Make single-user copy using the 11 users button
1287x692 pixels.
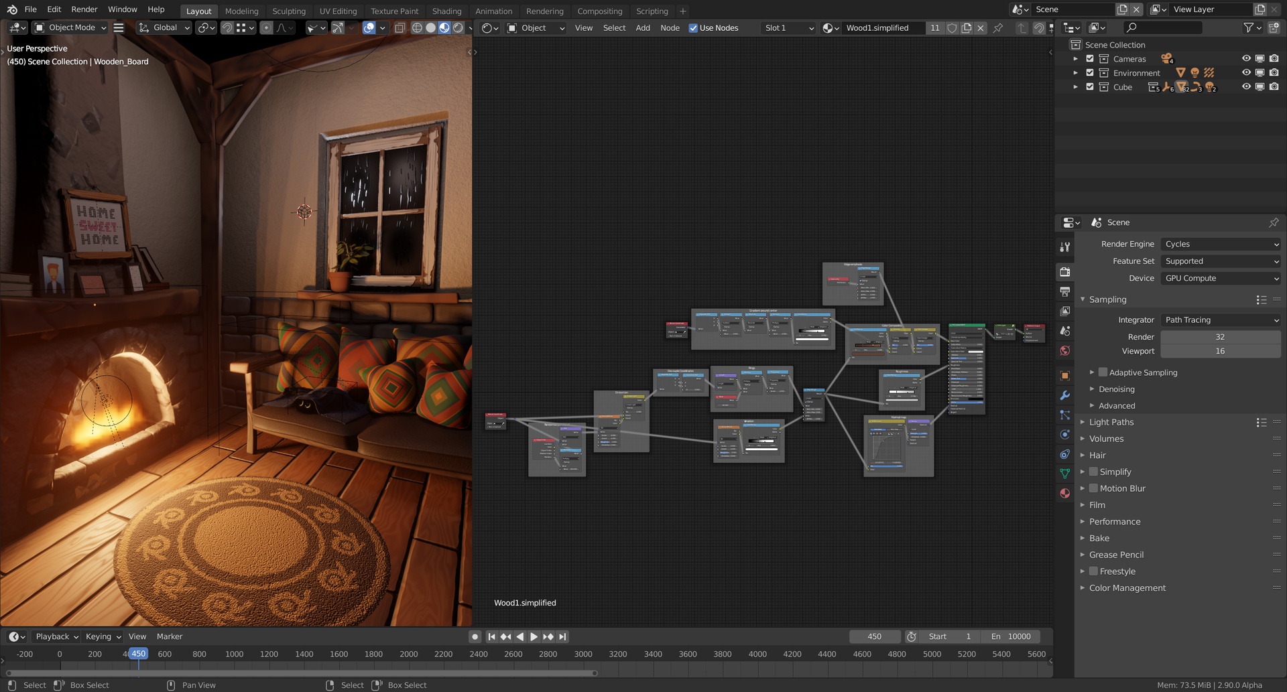tap(935, 28)
